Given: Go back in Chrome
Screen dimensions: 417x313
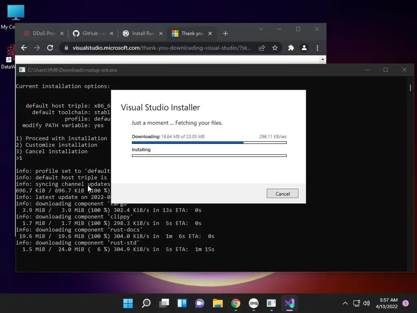Looking at the screenshot, I should pyautogui.click(x=24, y=48).
